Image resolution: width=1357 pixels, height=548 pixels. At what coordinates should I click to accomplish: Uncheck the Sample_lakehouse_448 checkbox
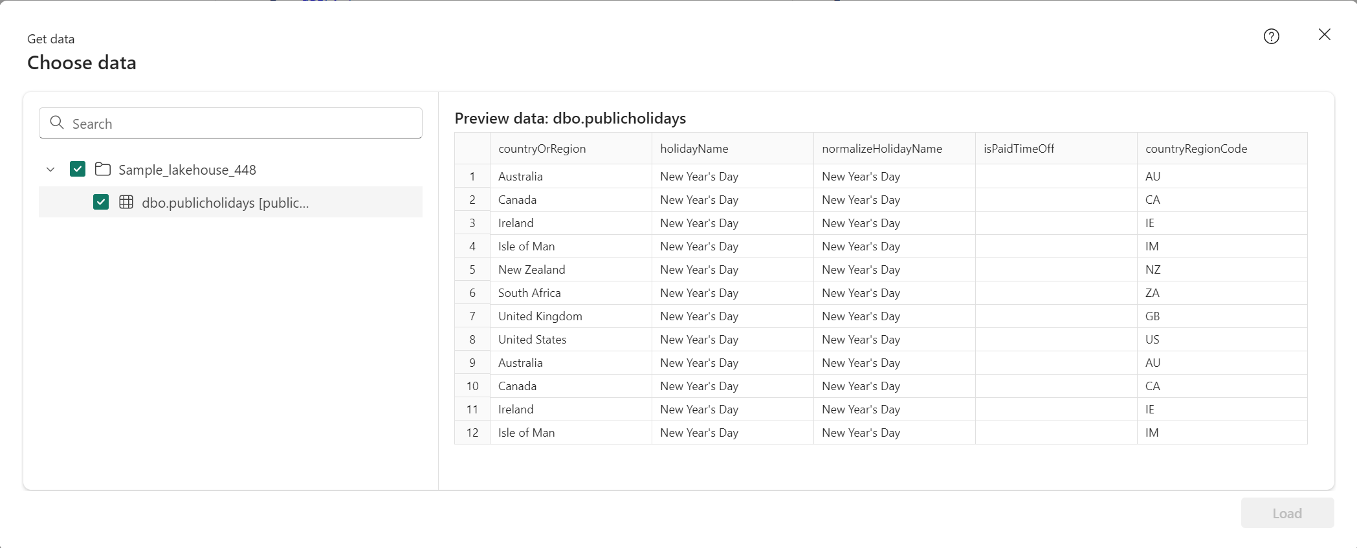[78, 169]
